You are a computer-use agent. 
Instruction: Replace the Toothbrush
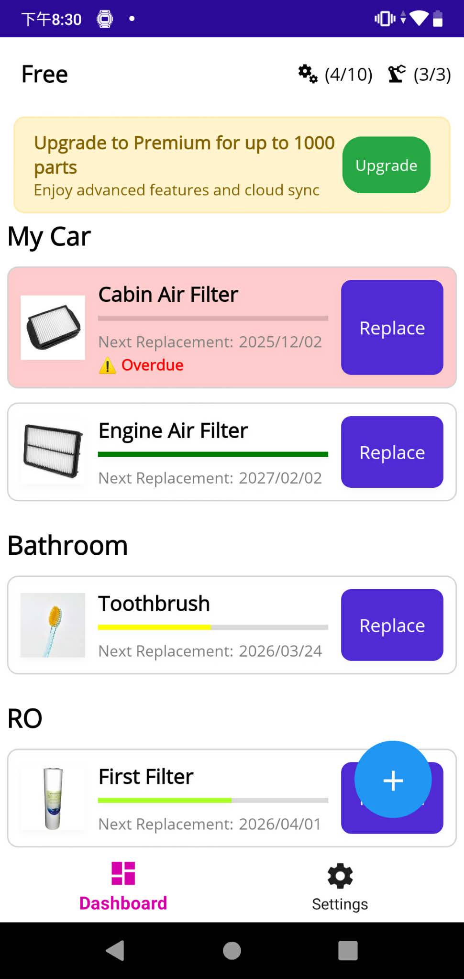tap(392, 625)
